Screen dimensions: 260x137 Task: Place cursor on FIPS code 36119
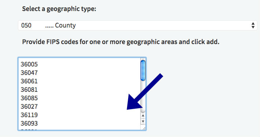coord(29,115)
